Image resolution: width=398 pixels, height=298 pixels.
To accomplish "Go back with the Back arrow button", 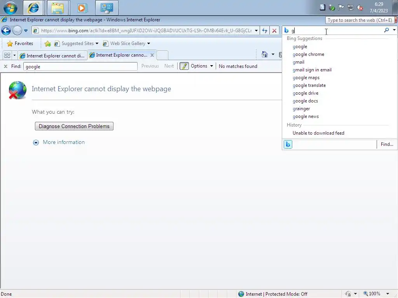I will tap(6, 31).
